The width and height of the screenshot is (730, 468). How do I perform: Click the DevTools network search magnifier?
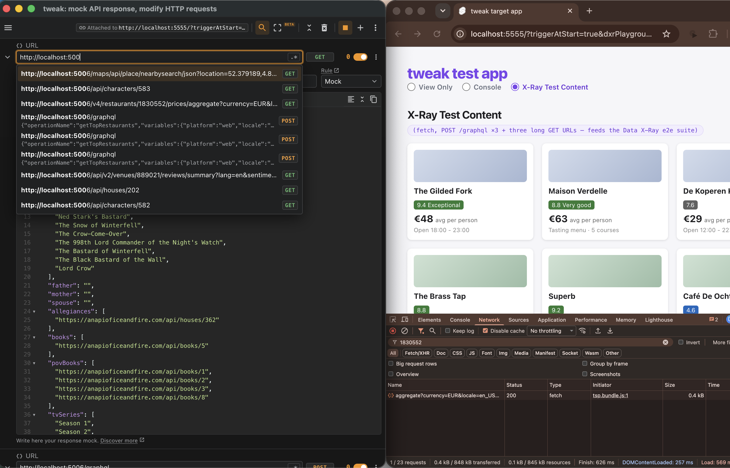click(x=432, y=331)
